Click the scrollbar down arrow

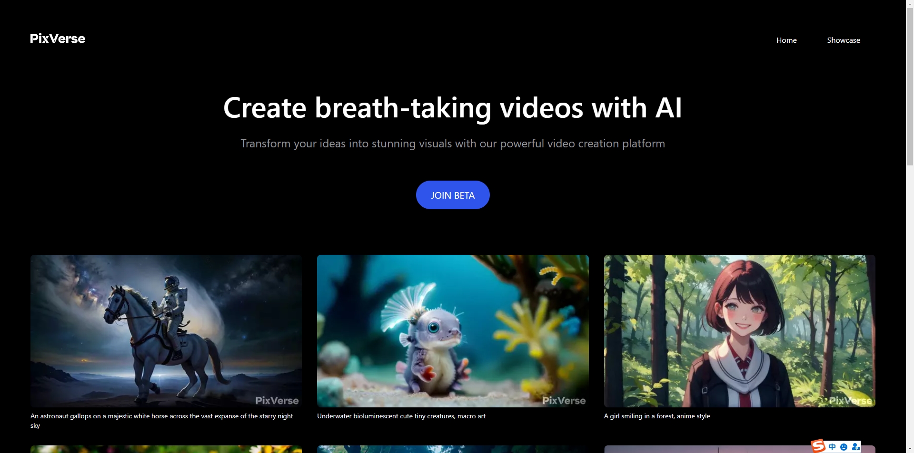[910, 448]
